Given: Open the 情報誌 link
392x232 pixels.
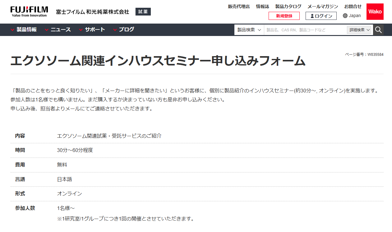Looking at the screenshot, I should point(262,7).
